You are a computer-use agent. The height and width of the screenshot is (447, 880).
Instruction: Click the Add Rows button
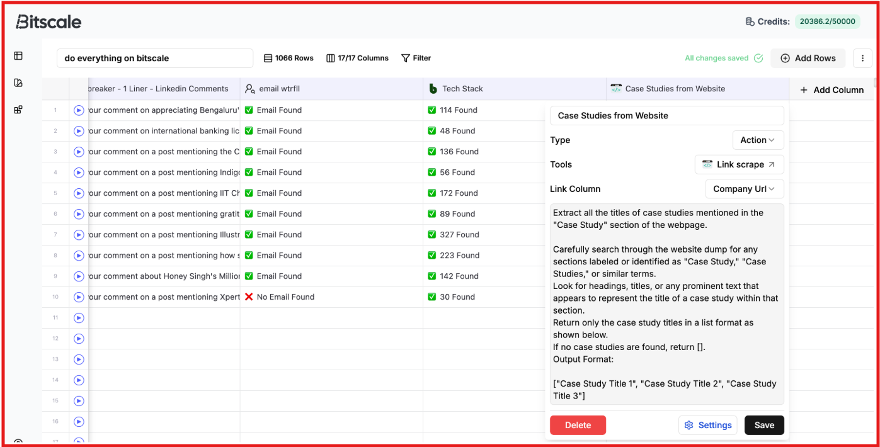coord(808,58)
